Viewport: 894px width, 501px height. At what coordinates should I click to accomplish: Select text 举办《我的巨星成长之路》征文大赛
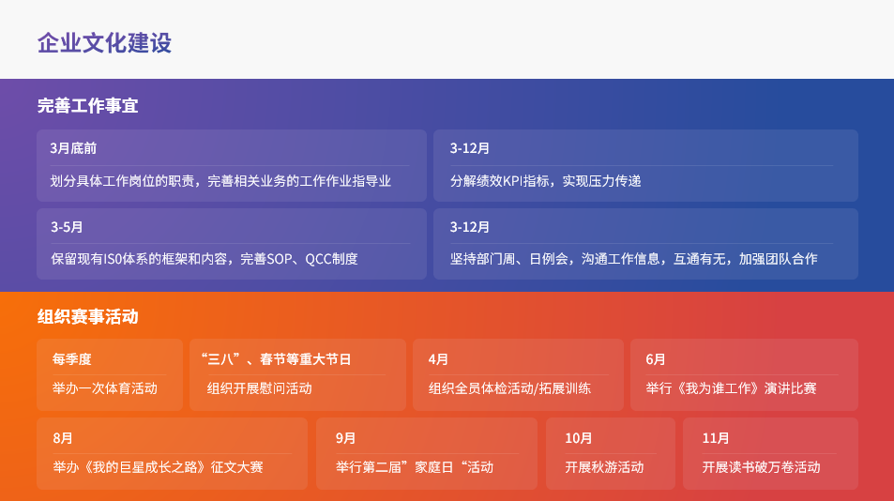(x=158, y=467)
